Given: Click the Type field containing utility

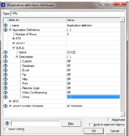Looking at the screenshot, I should [68, 13].
